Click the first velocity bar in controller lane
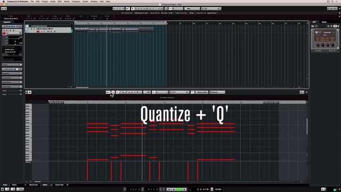 pyautogui.click(x=87, y=171)
